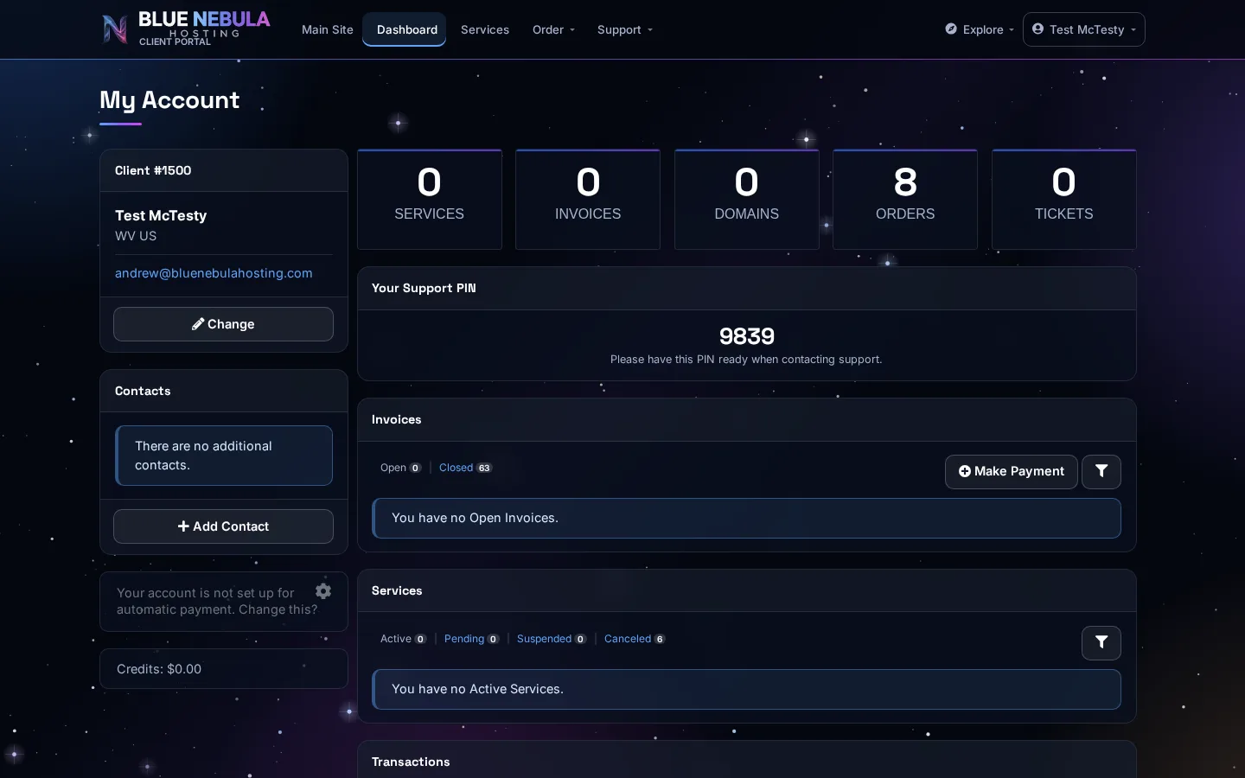Open the Support dropdown menu
Screen dimensions: 1245x778
tap(625, 29)
